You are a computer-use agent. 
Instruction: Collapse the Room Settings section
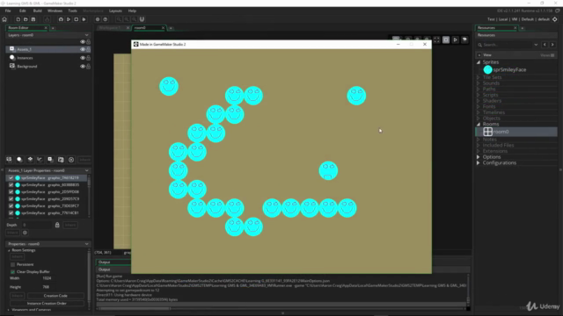tap(9, 250)
